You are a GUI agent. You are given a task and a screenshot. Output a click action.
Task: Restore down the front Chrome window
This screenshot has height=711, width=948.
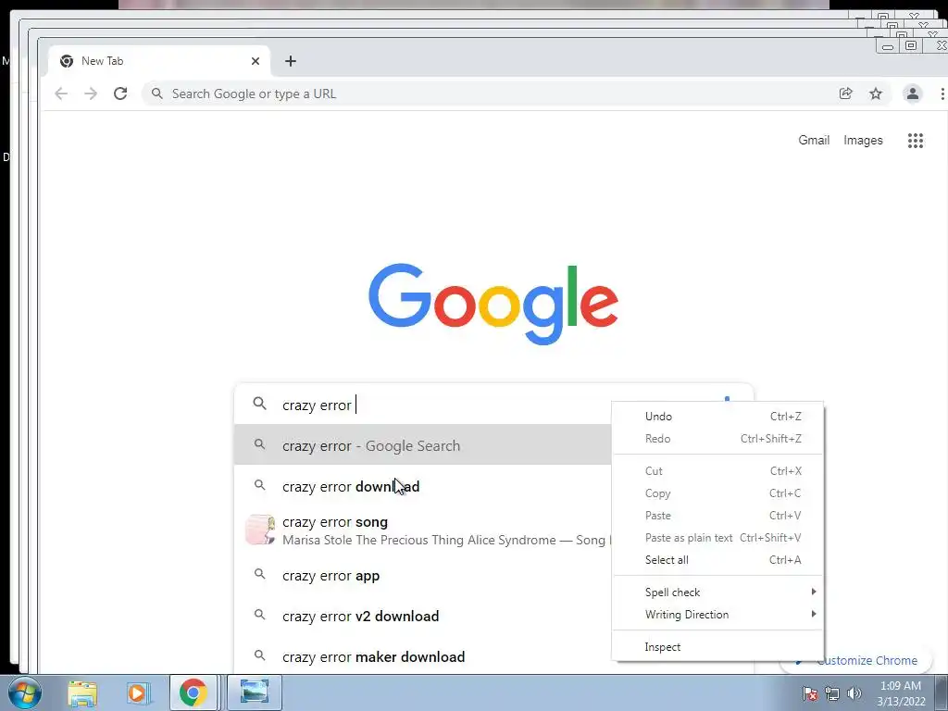click(911, 45)
